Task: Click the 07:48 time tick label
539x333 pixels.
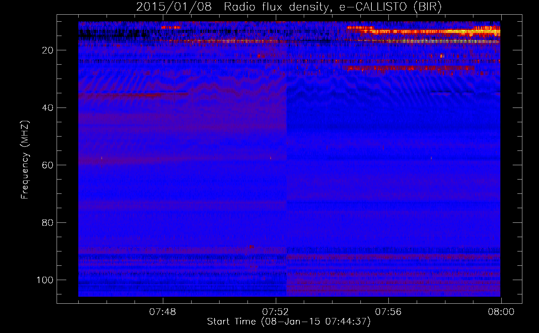Action: tap(163, 312)
